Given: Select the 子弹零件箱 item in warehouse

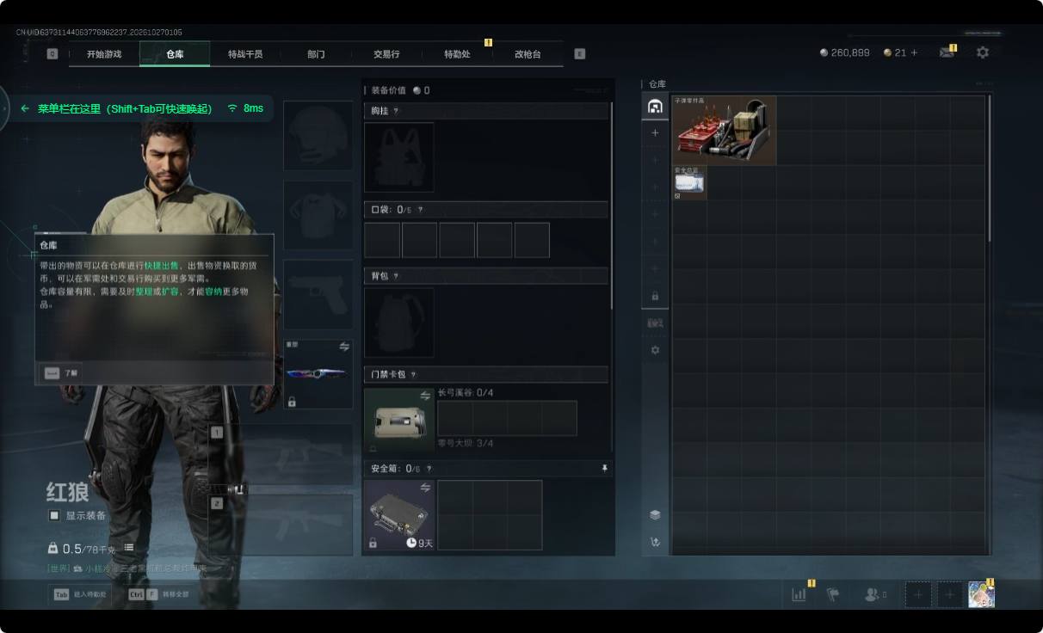Looking at the screenshot, I should [x=724, y=130].
